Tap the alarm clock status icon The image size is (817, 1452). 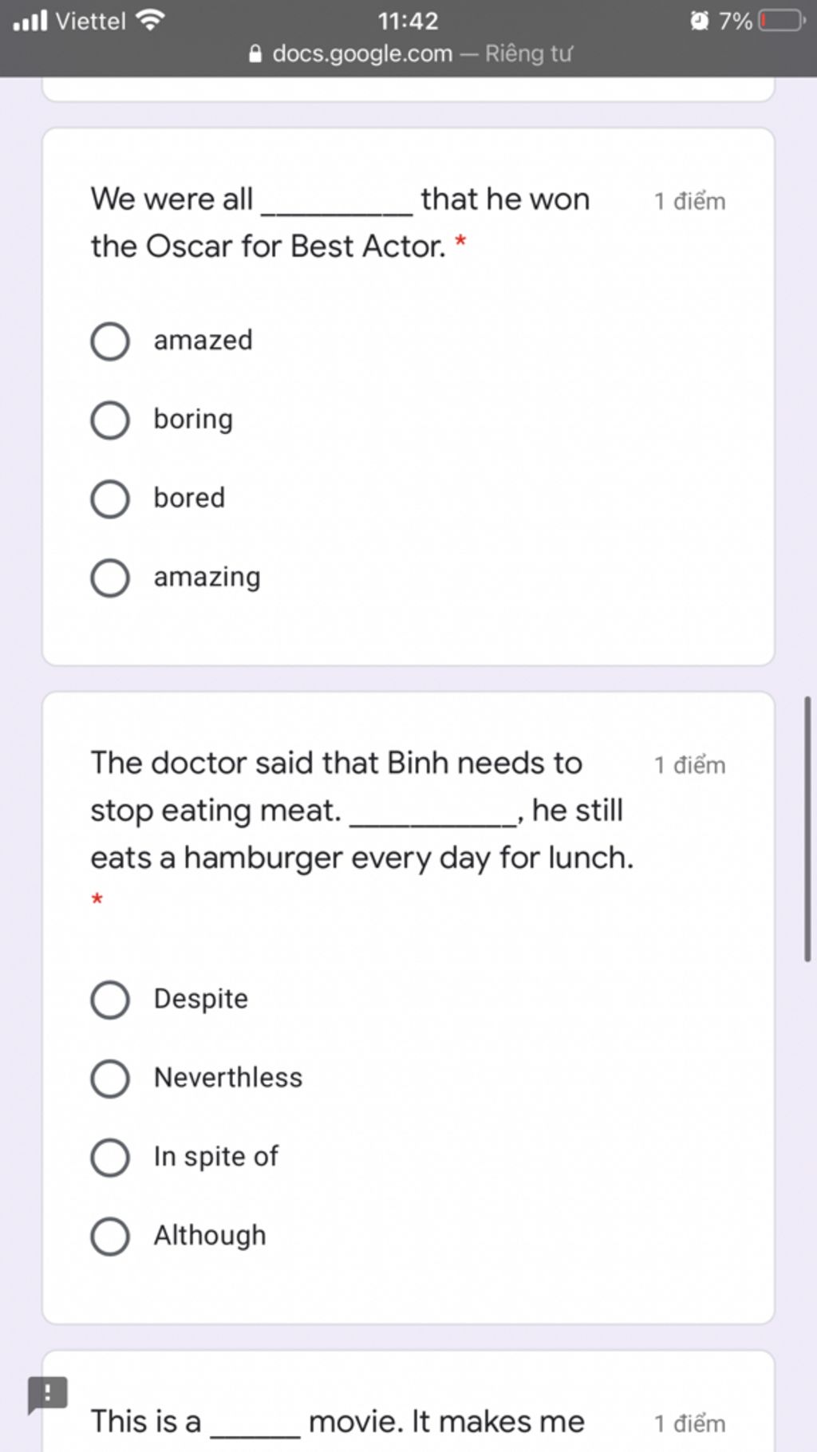coord(699,20)
